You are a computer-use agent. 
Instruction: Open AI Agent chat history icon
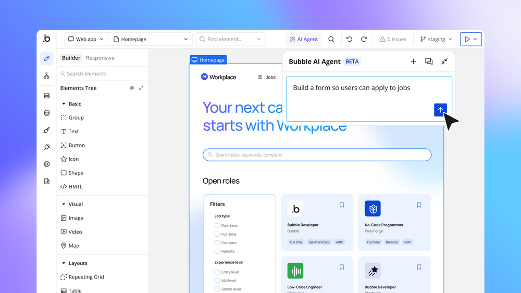pos(429,61)
